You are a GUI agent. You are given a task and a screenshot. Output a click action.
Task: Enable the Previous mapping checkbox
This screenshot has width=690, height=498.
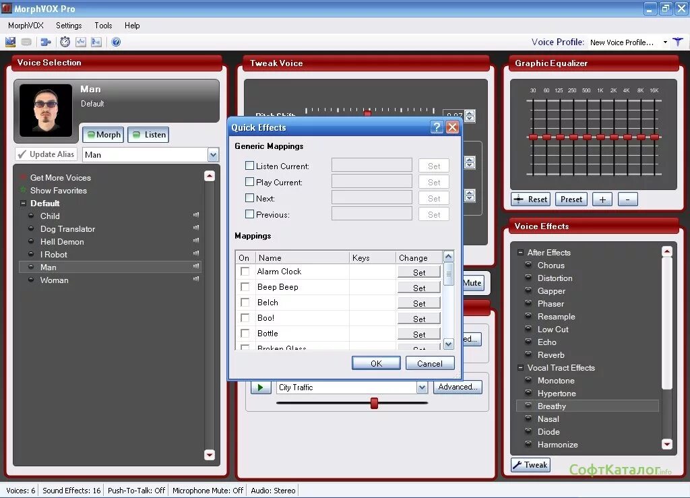pyautogui.click(x=249, y=214)
